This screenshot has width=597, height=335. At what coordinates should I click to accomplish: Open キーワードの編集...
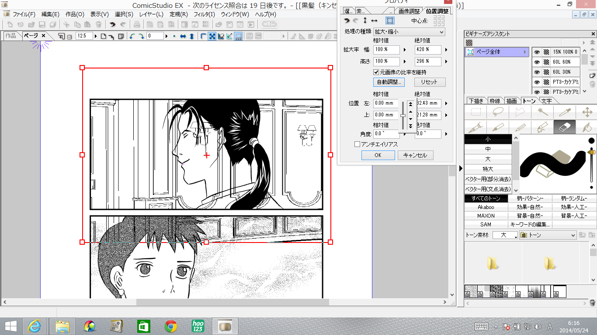530,225
